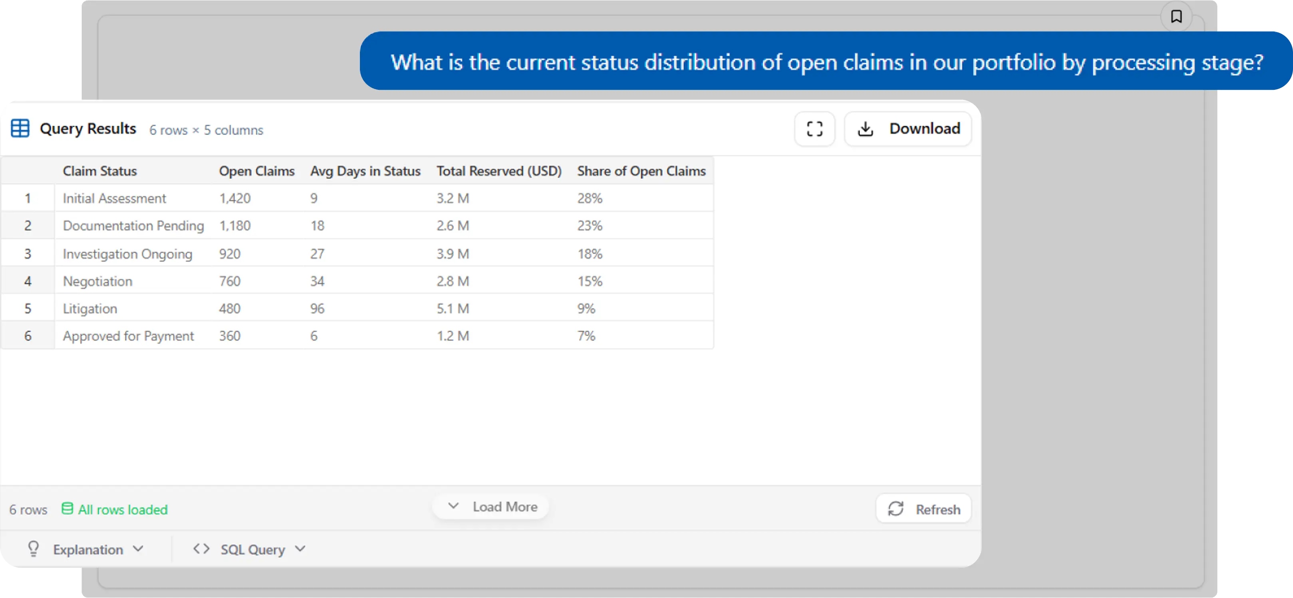
Task: Click the green All rows loaded database icon
Action: [67, 509]
